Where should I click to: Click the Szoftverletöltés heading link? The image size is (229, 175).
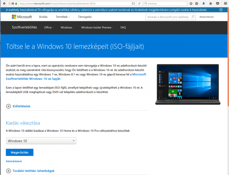point(24,27)
